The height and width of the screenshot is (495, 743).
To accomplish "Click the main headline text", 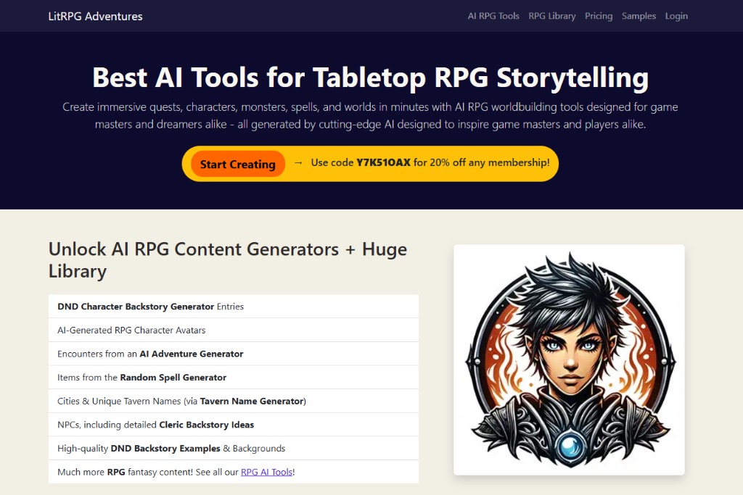I will (370, 77).
